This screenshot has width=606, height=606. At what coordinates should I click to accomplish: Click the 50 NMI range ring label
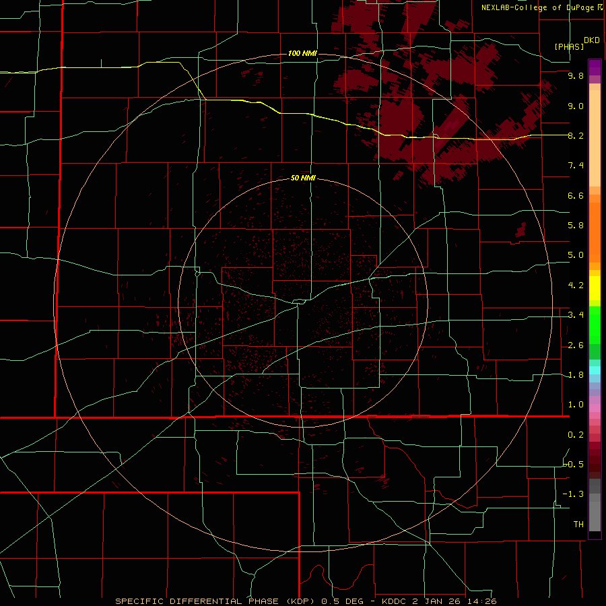click(x=303, y=178)
